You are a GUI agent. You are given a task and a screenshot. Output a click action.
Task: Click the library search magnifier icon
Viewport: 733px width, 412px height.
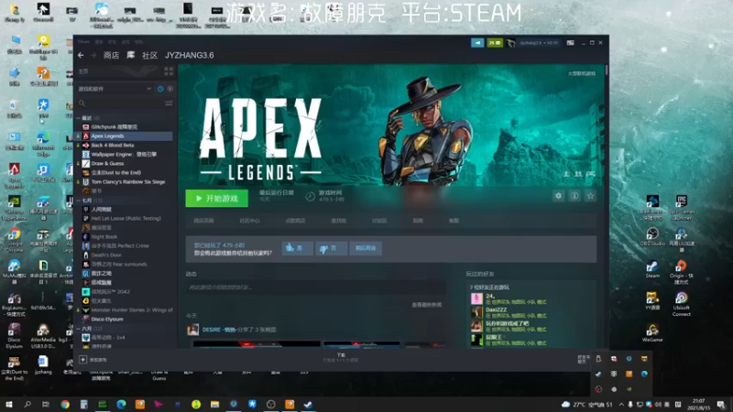pos(82,103)
